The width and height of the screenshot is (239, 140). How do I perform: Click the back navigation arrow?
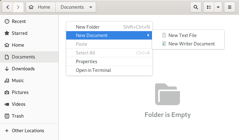click(x=8, y=7)
